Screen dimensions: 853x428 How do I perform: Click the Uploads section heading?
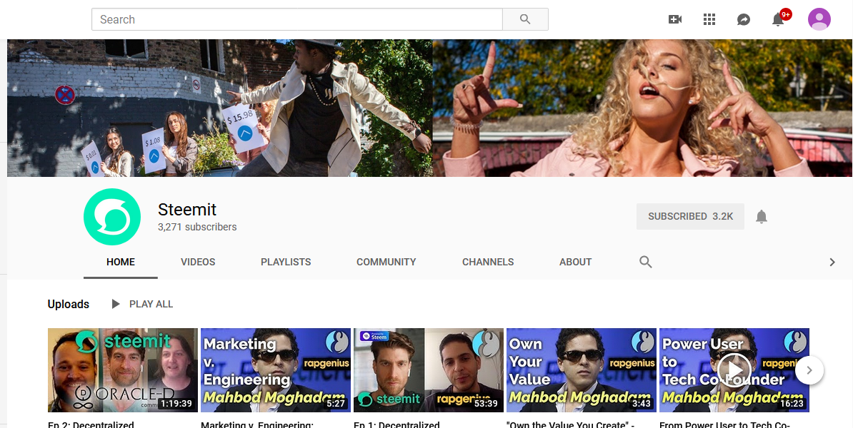pyautogui.click(x=69, y=304)
